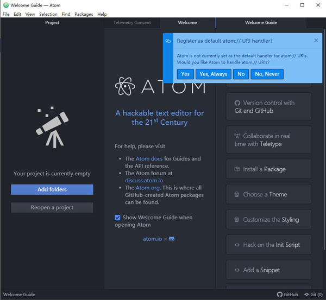The image size is (326, 300).
Task: Click 'A hackable text editor' tagline
Action: pos(160,118)
